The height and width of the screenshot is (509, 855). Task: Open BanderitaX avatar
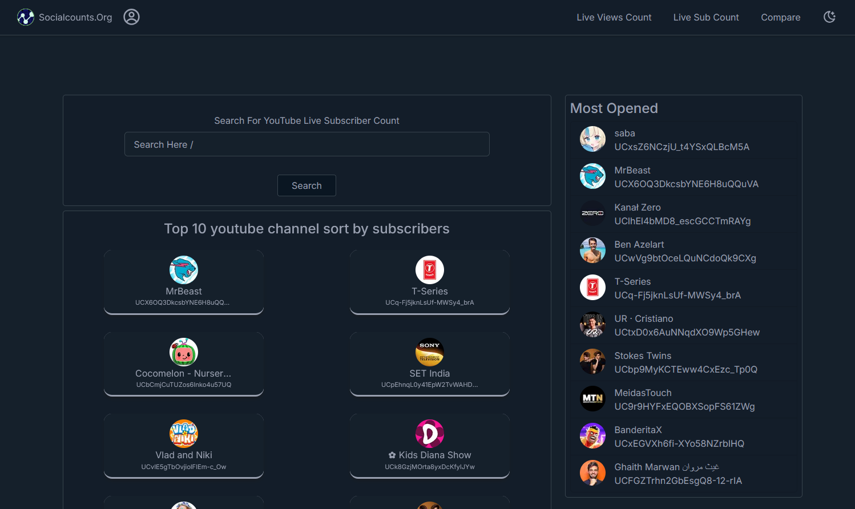[x=593, y=436]
